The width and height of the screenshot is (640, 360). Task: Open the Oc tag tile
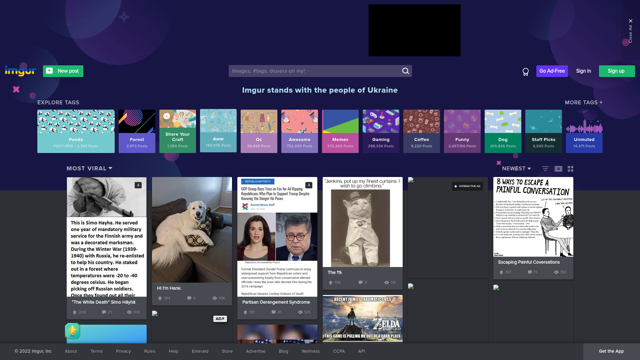pos(259,131)
